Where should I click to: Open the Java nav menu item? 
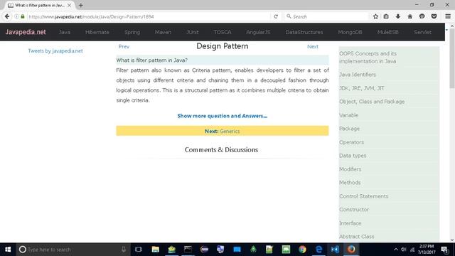[x=65, y=32]
